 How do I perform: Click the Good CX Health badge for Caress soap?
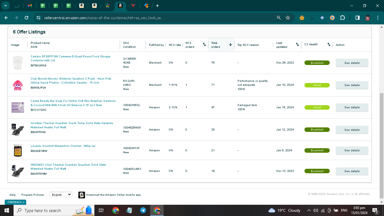[317, 107]
